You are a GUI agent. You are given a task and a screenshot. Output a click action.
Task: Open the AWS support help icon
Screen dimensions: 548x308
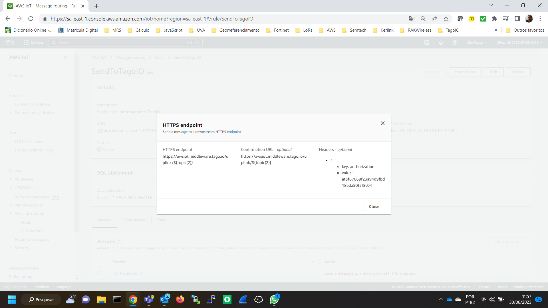click(455, 42)
